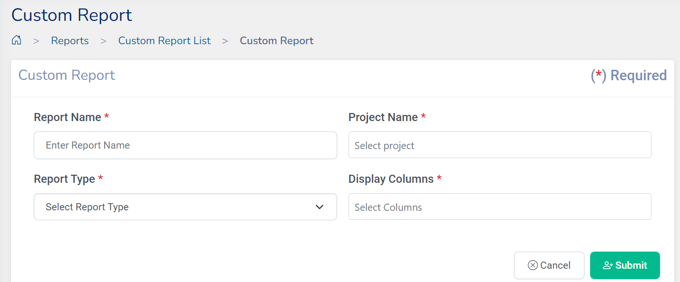Open the Select Columns multi-select field
680x282 pixels.
point(499,207)
